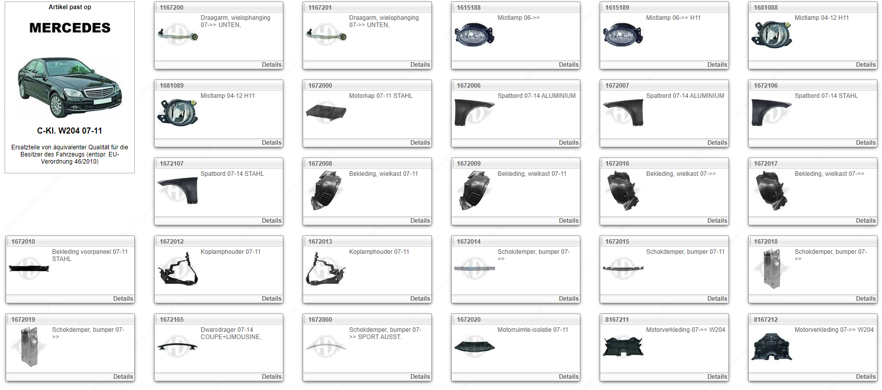The image size is (882, 390).
Task: Click Details under Motorverkleding 8167211
Action: coord(717,377)
